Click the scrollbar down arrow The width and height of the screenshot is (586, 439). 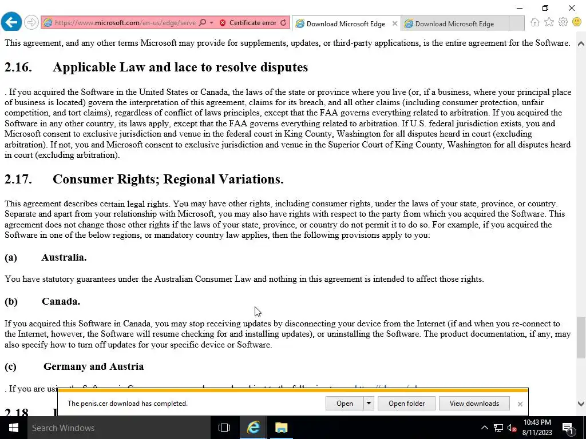coord(581,404)
